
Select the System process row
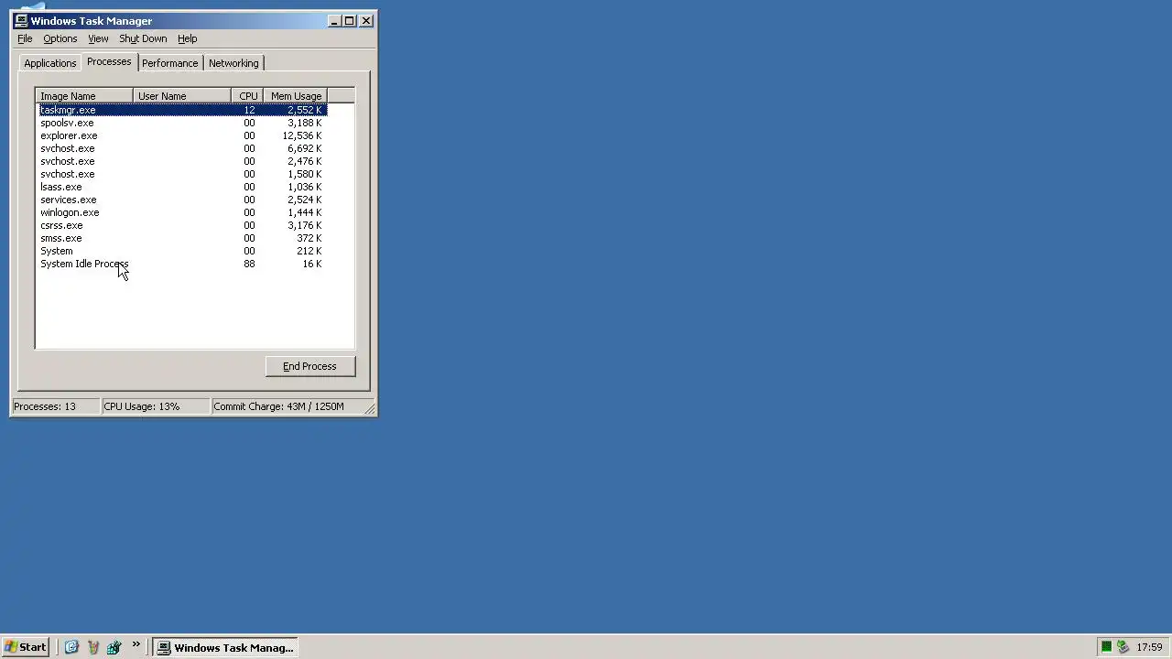[182, 251]
